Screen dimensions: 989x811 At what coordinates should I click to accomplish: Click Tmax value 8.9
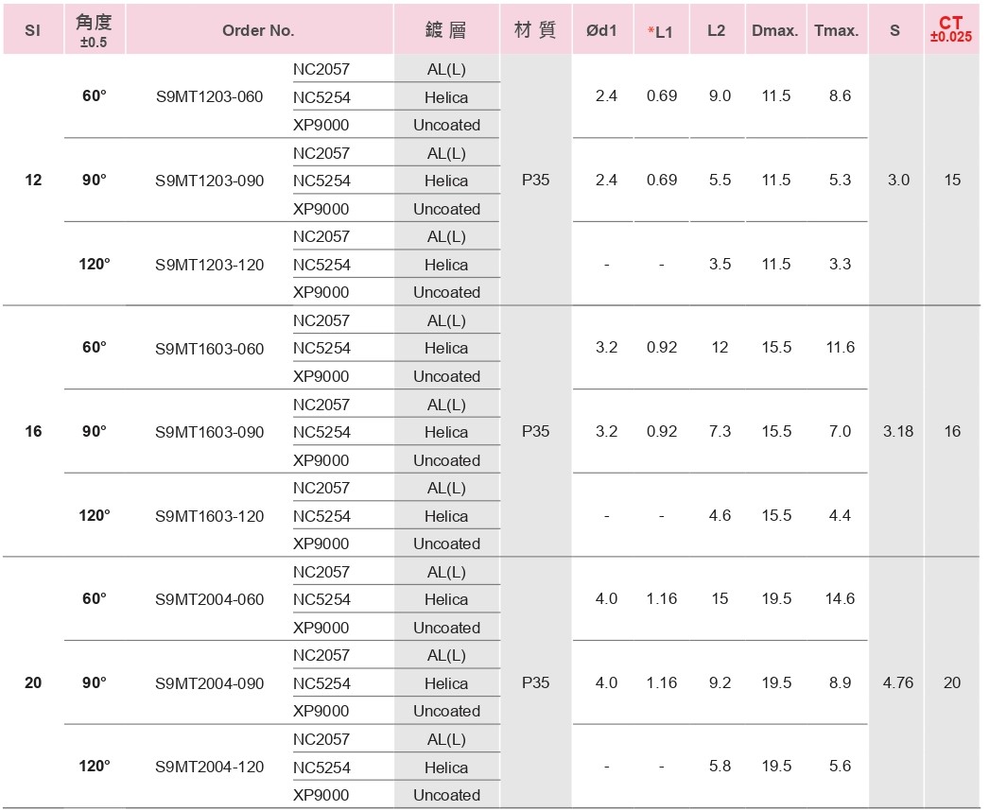841,682
